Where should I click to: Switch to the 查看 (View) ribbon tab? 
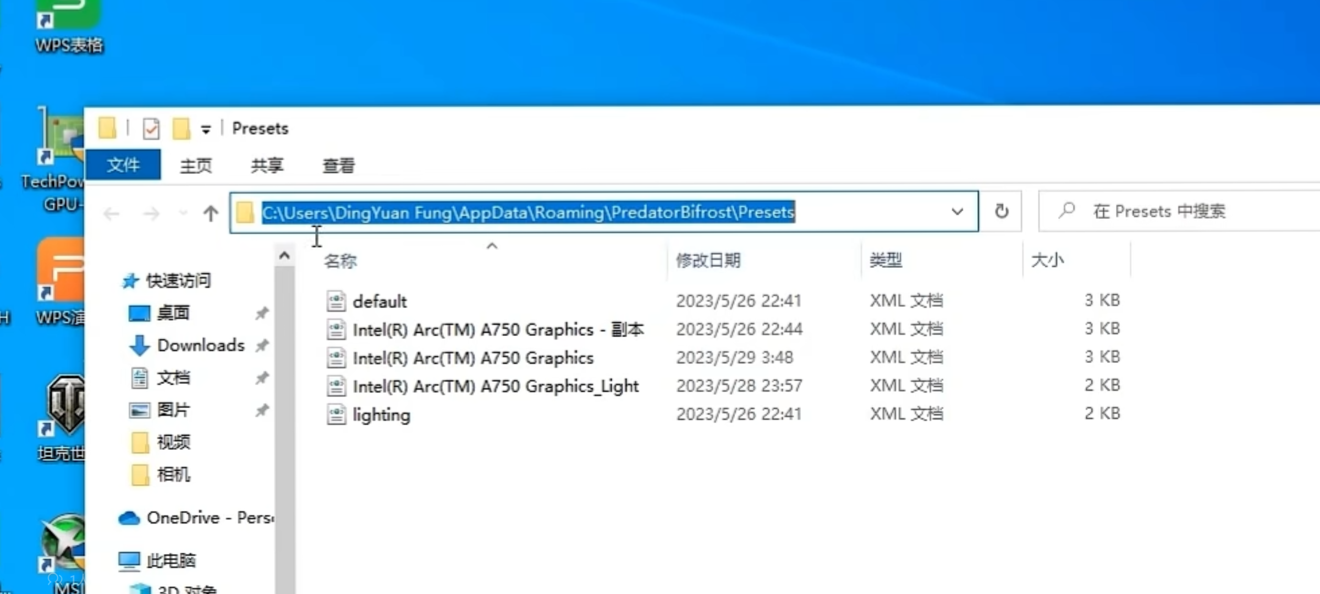[338, 166]
